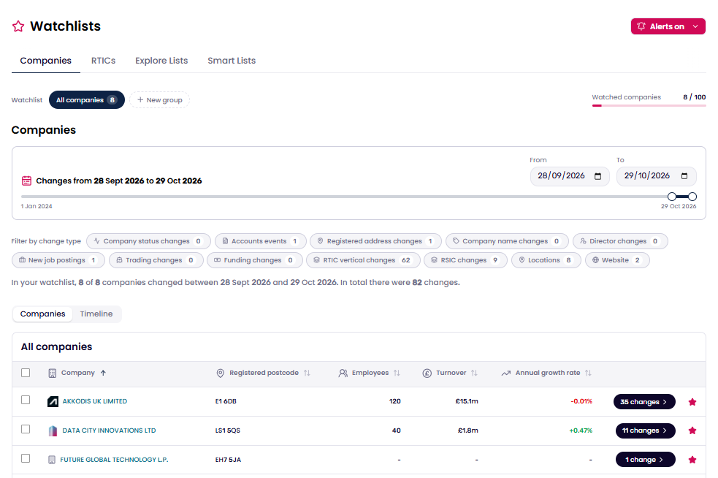Viewport: 718px width, 478px height.
Task: Filter by RTIC vertical changes
Action: pyautogui.click(x=363, y=260)
